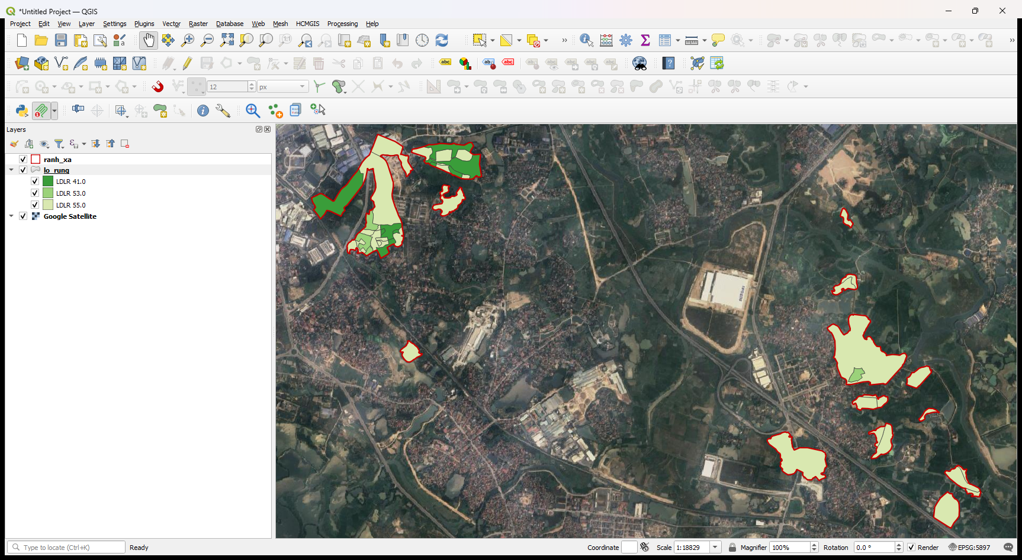This screenshot has width=1022, height=560.
Task: Click the Zoom In magnifier tool
Action: (x=188, y=40)
